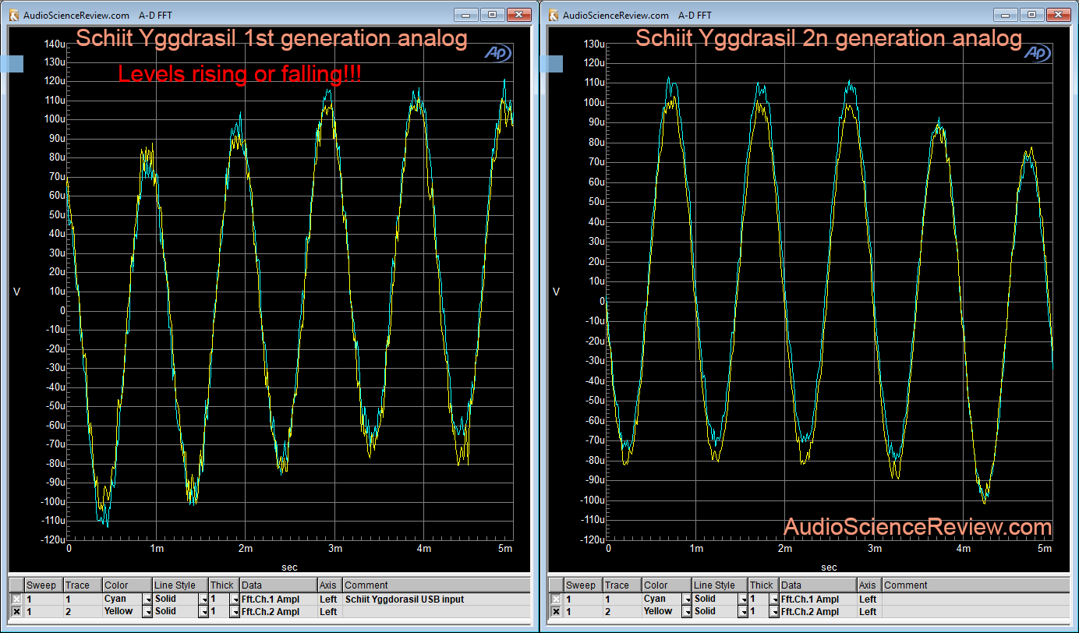Click V axis label on 2n generation graph
Viewport: 1079px width, 633px height.
pyautogui.click(x=556, y=292)
